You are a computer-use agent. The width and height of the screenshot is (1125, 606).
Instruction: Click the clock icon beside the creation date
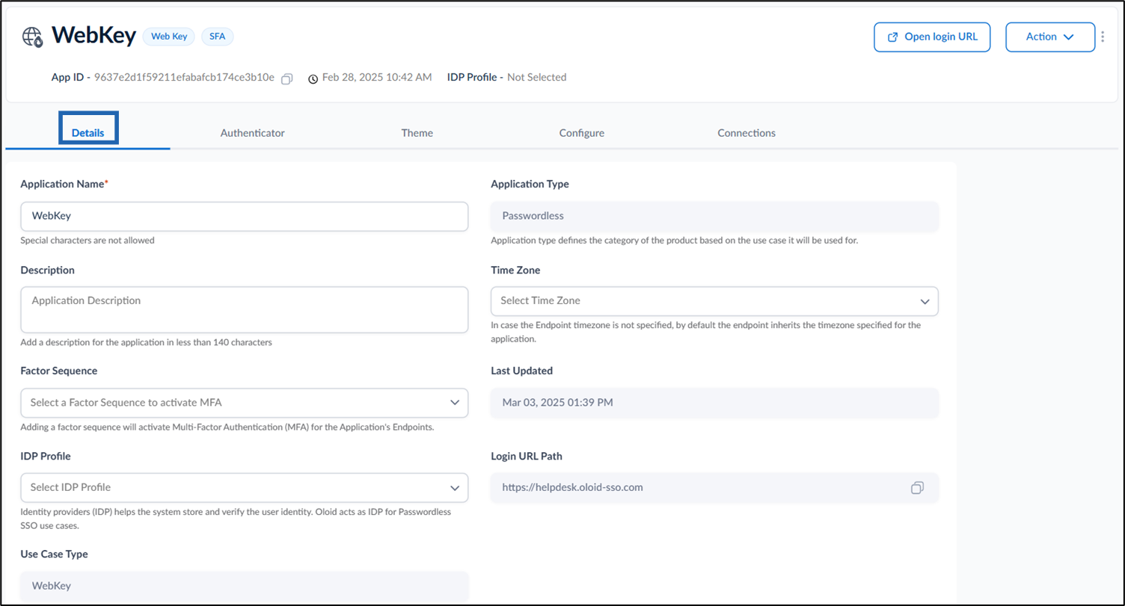pos(313,78)
